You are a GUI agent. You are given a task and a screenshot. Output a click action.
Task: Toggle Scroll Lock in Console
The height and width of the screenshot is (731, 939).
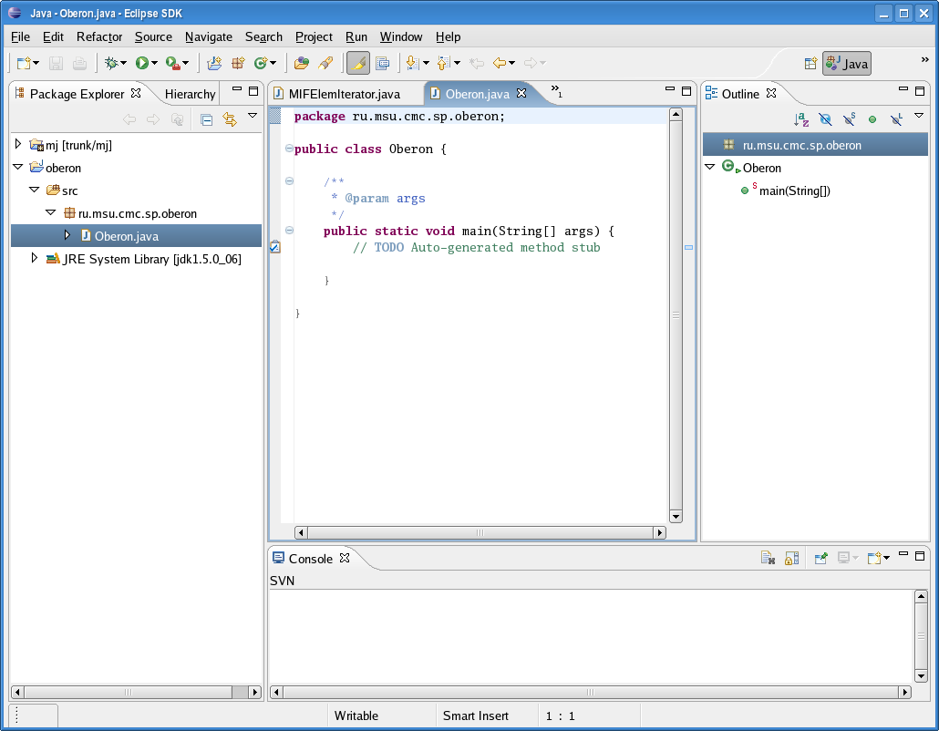coord(791,558)
